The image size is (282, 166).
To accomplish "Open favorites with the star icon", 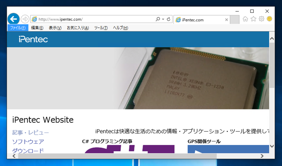I will click(253, 19).
